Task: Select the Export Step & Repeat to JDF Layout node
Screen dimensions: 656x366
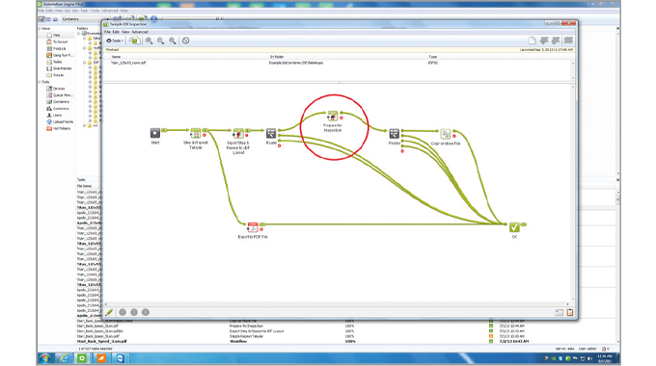Action: point(238,133)
